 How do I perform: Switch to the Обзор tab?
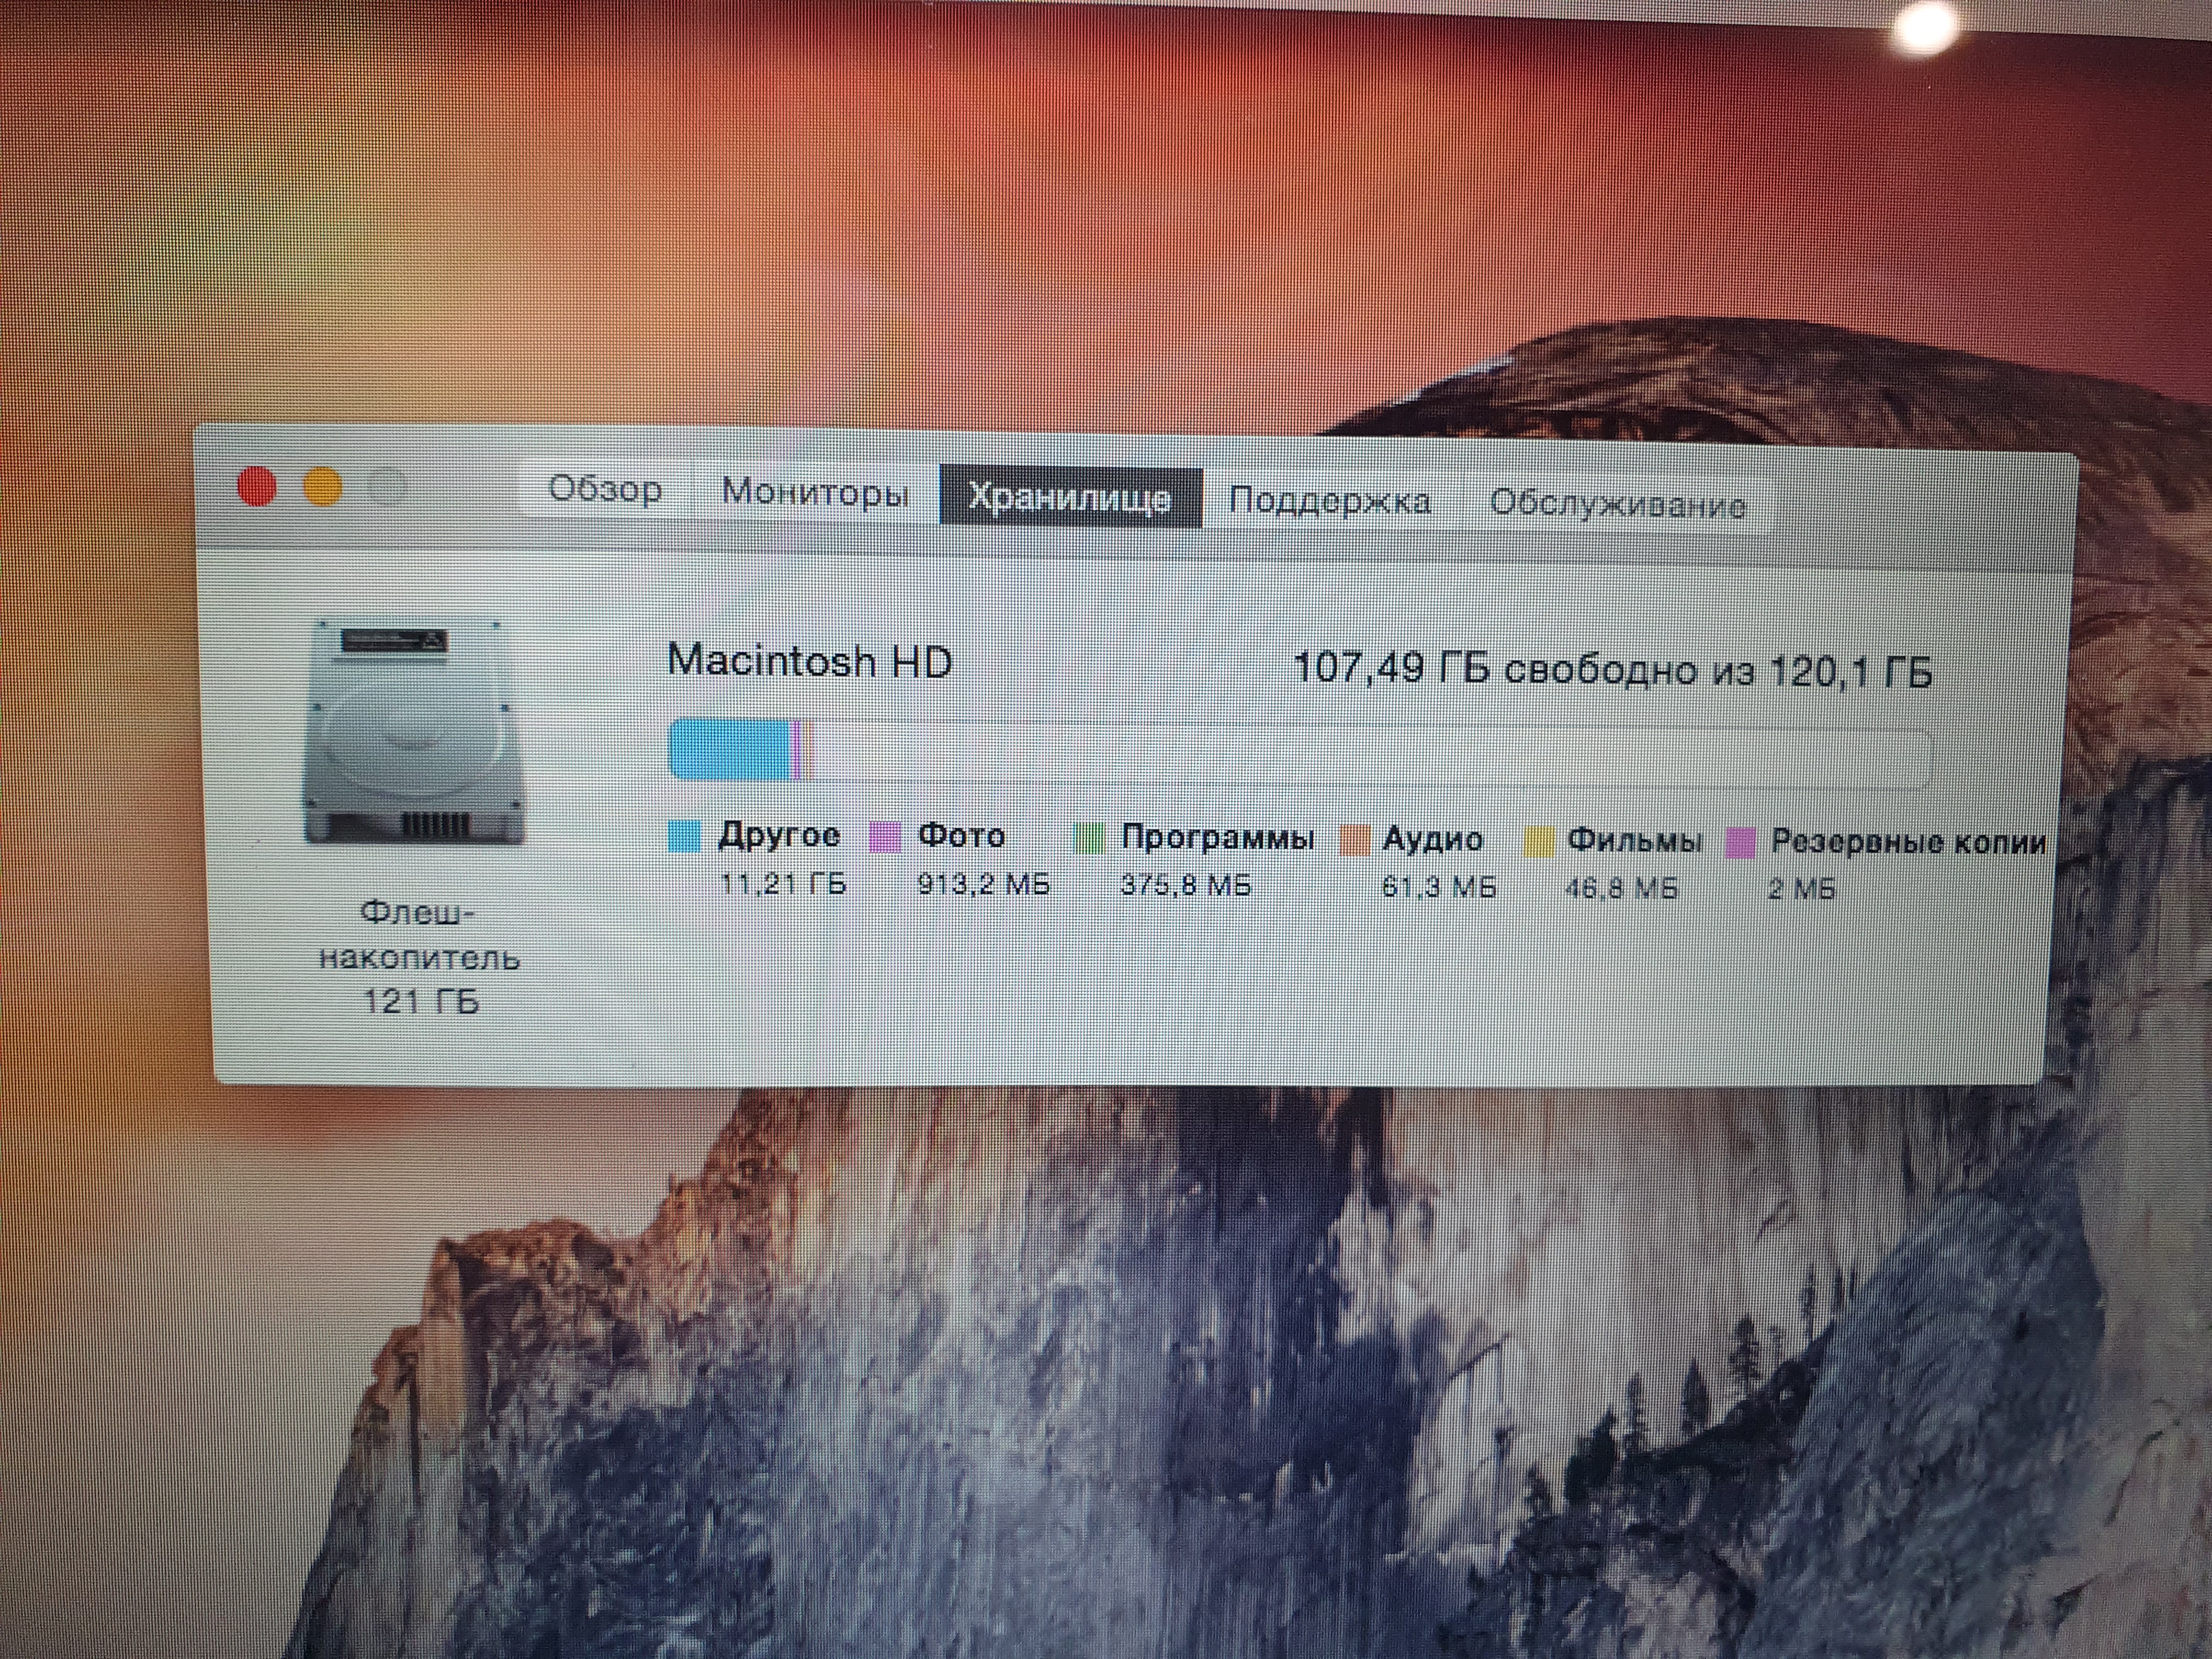[x=605, y=490]
